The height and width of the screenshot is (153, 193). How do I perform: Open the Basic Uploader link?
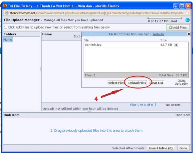[181, 82]
